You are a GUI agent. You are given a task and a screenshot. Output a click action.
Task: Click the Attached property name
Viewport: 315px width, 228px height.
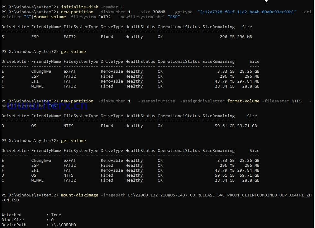[x=11, y=215]
